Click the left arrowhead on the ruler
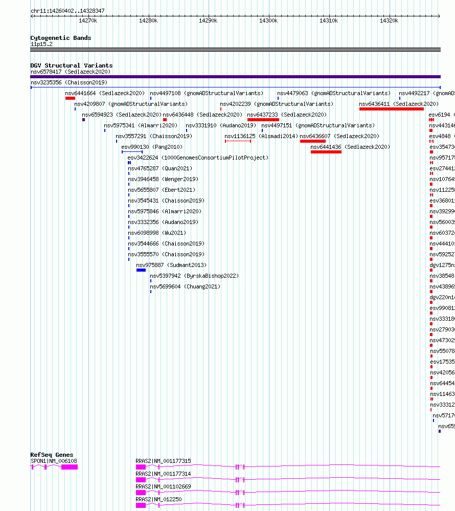The width and height of the screenshot is (455, 511). point(32,16)
